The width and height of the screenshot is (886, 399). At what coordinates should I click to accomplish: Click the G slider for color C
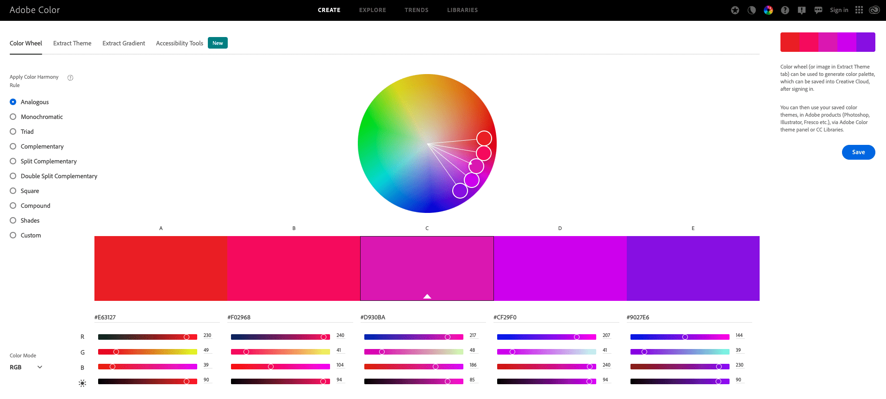coord(414,352)
